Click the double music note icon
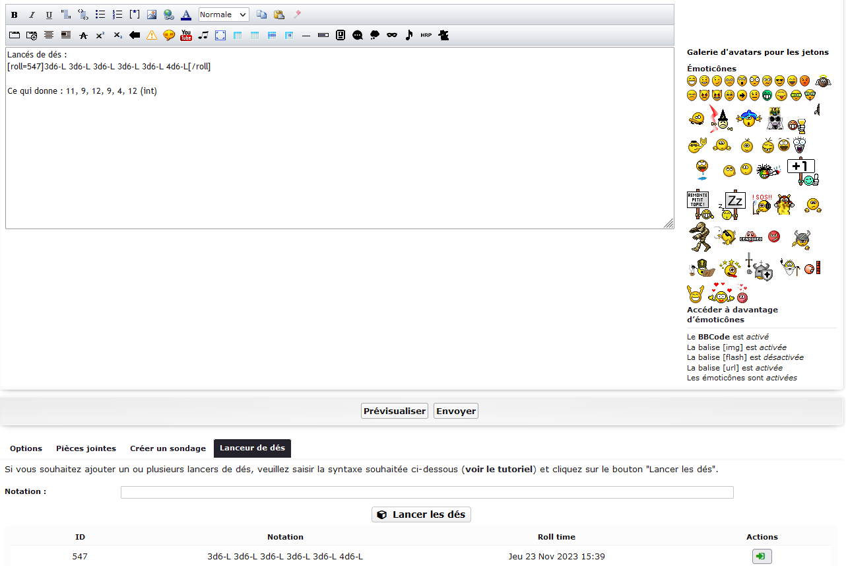The height and width of the screenshot is (566, 846). (x=203, y=35)
